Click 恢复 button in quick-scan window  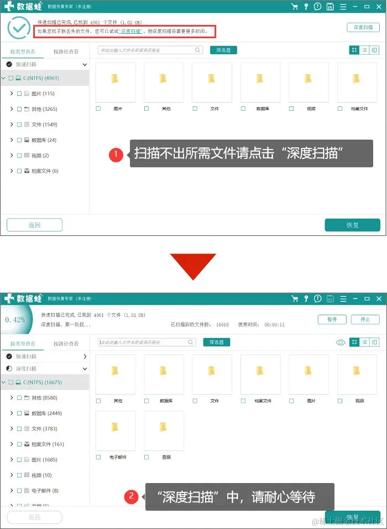point(352,225)
